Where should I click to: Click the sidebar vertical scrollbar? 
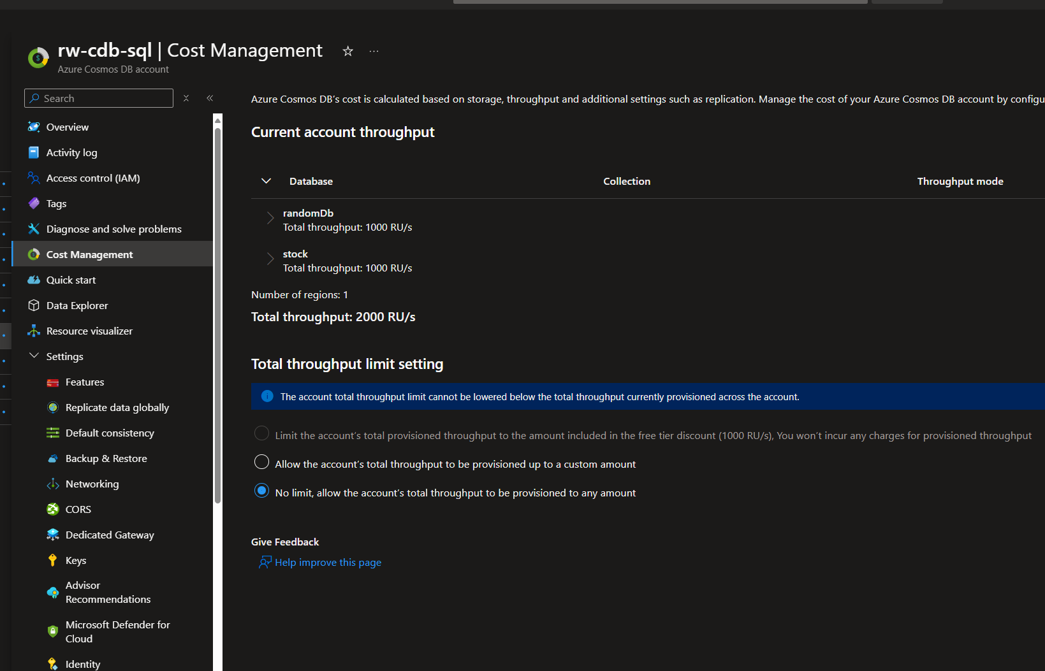[218, 315]
